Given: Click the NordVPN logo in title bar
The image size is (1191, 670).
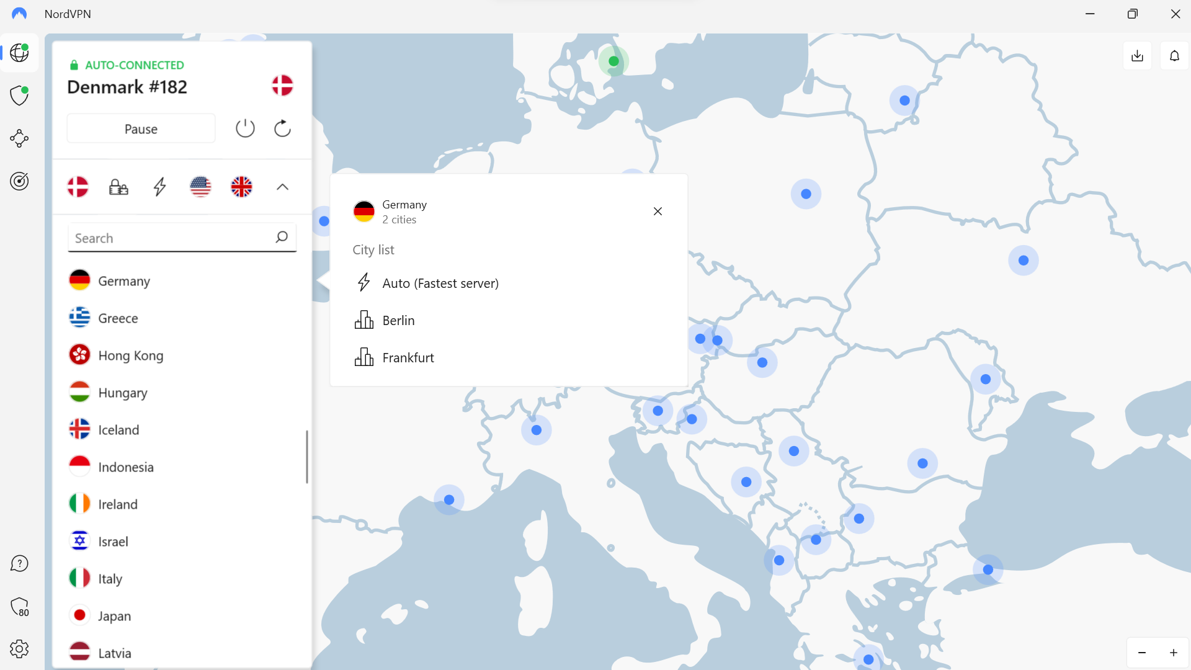Looking at the screenshot, I should (20, 14).
